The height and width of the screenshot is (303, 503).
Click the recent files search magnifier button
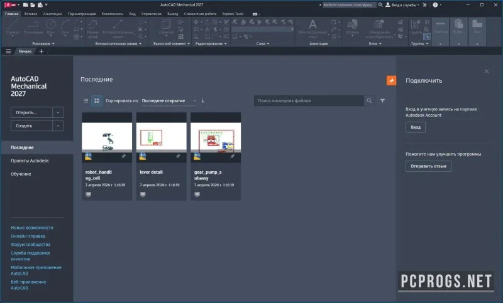point(369,100)
